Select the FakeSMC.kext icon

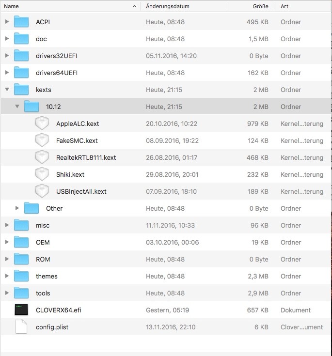point(43,141)
